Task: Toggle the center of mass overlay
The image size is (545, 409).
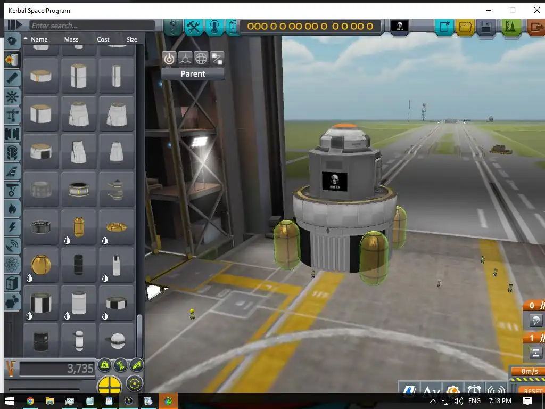Action: tap(105, 365)
